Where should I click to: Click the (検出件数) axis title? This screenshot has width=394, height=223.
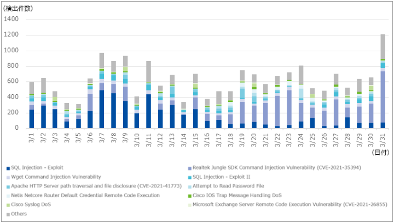(x=18, y=8)
